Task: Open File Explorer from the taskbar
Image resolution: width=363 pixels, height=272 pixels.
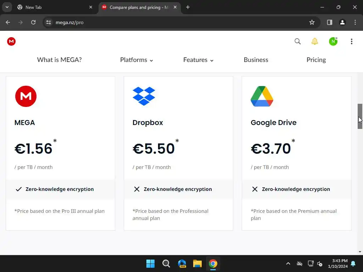Action: coord(197,263)
